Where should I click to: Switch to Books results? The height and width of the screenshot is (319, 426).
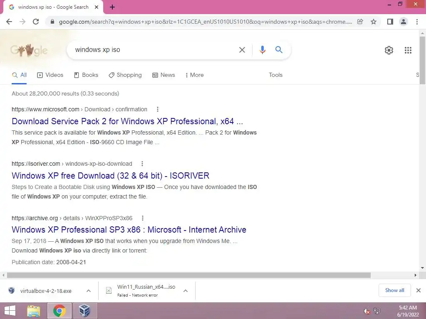click(86, 75)
